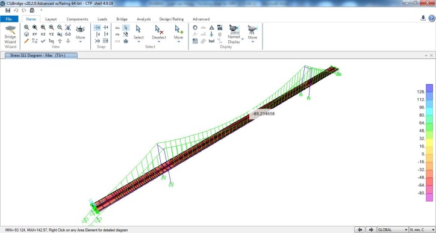
Task: Click the Zoom Out icon
Action: click(x=60, y=27)
